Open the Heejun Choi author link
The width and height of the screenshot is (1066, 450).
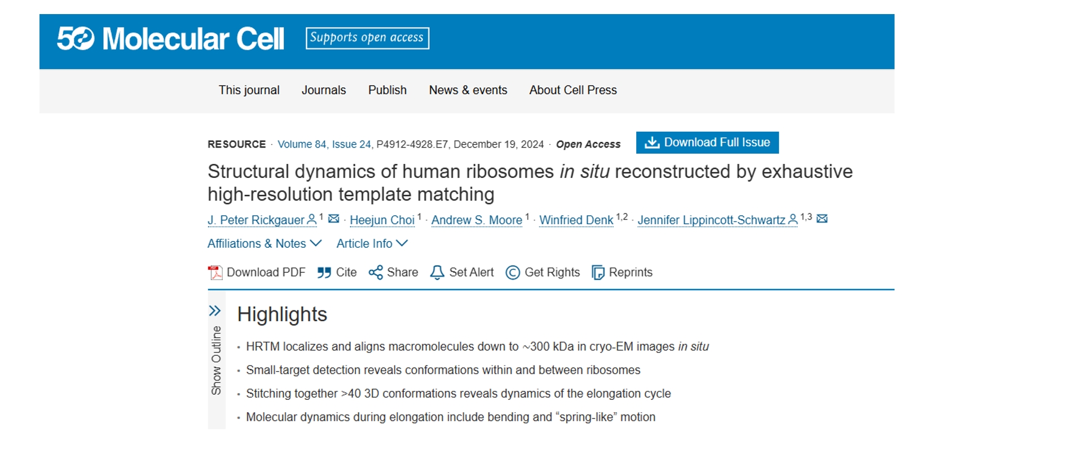(x=382, y=220)
